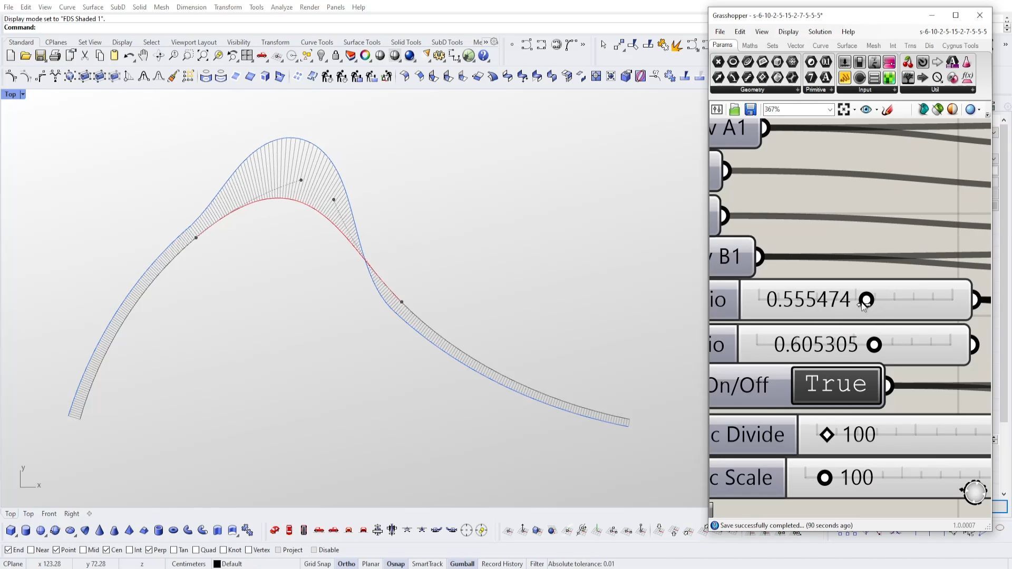The height and width of the screenshot is (569, 1012).
Task: Click the Pan hand tool icon
Action: point(143,55)
